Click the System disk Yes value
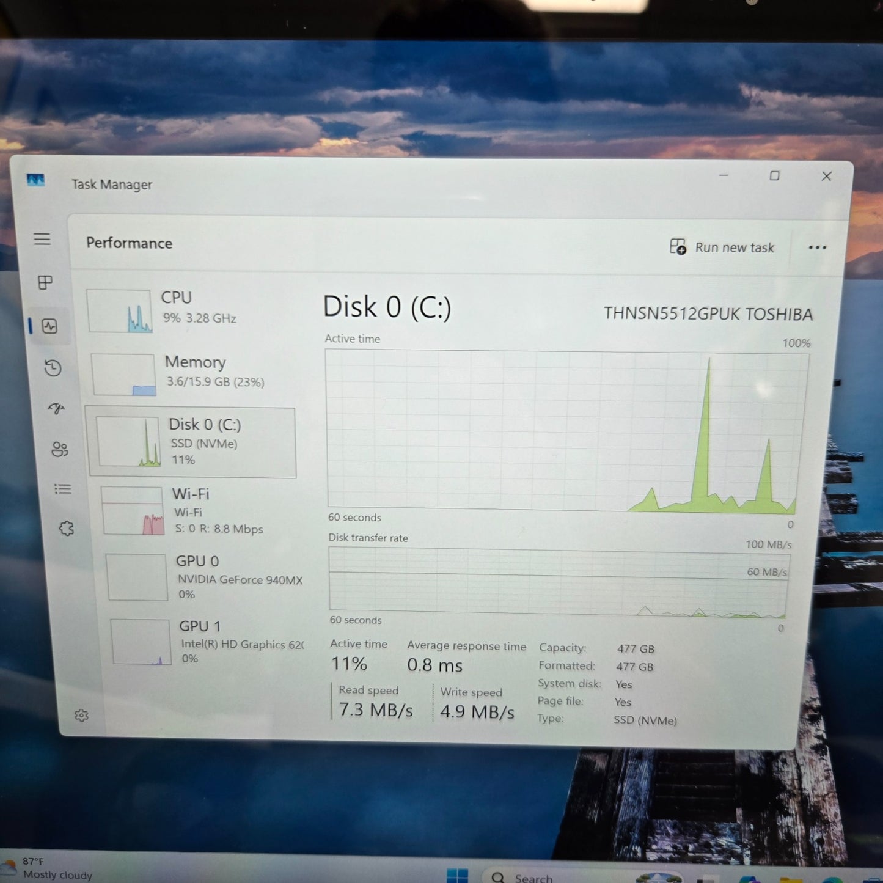Screen dimensions: 883x883 coord(624,684)
